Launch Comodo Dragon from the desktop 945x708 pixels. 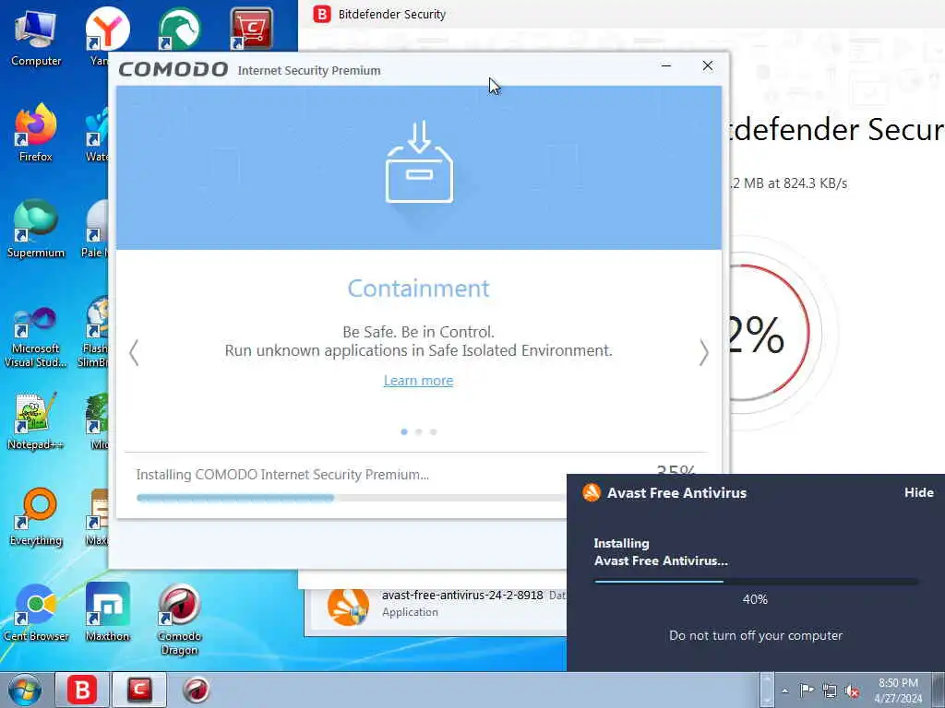179,620
